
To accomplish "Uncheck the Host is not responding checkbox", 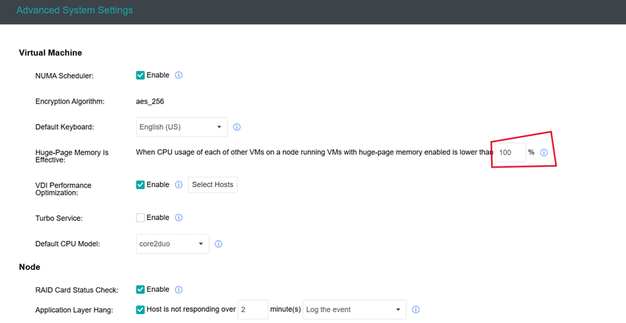I will 140,310.
